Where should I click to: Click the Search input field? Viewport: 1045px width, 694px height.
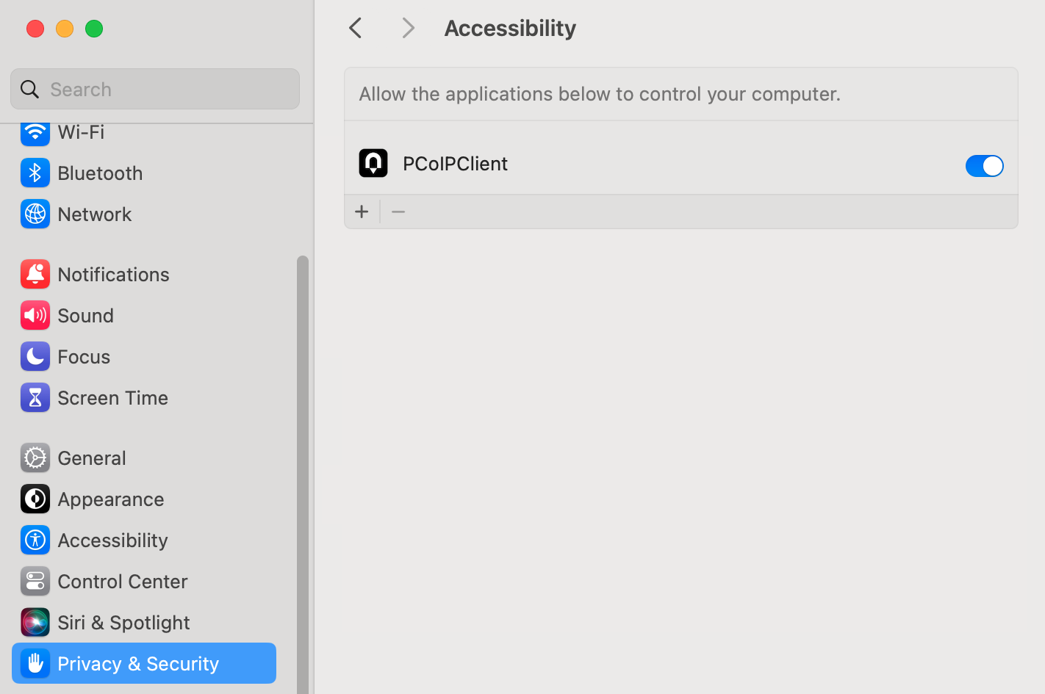(155, 90)
